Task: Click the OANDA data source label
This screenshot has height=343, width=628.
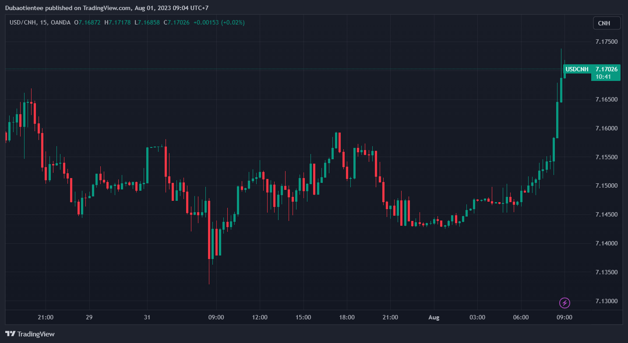Action: 60,22
